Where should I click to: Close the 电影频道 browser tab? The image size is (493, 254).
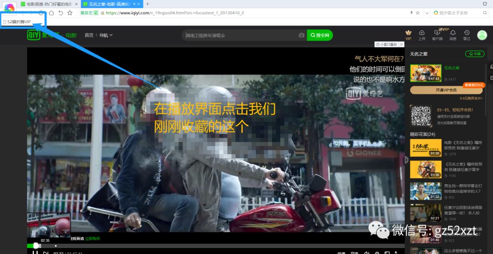76,4
